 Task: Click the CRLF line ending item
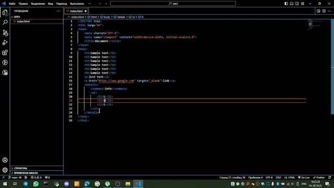(x=278, y=178)
